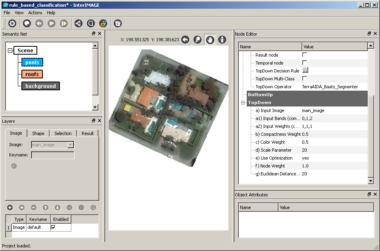Switch to the Shape tab in Layers

click(x=38, y=133)
